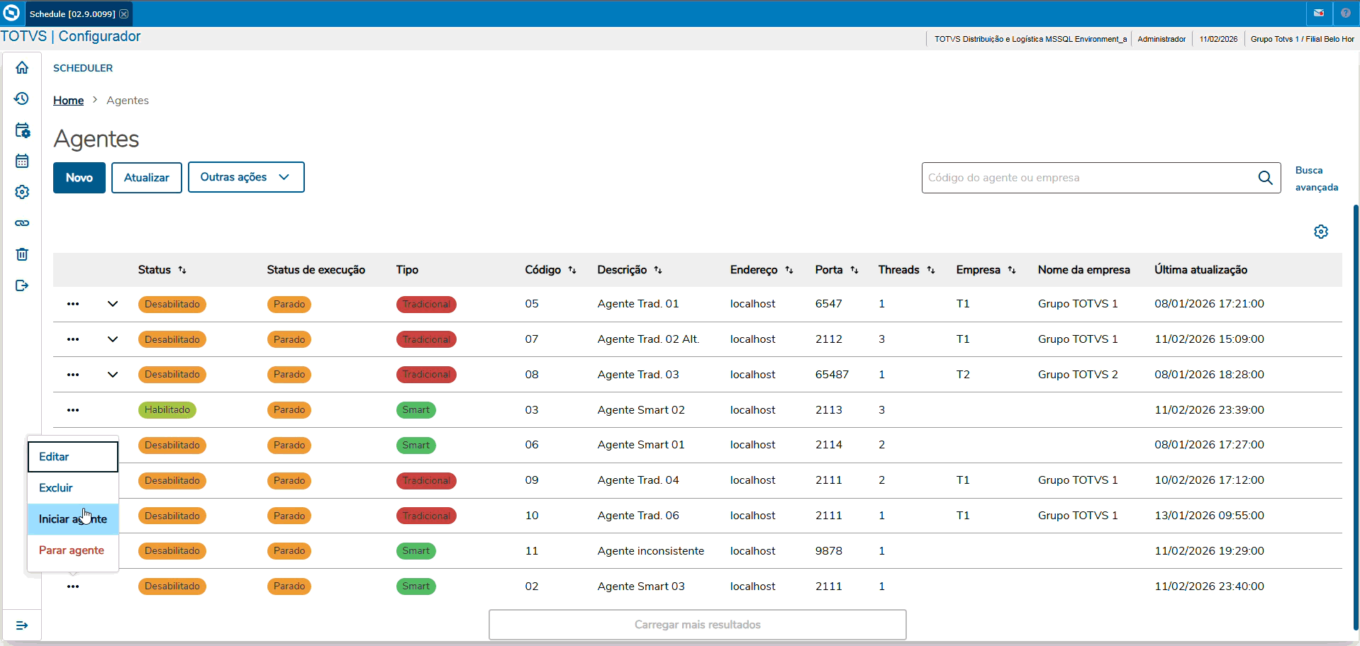Open the email notification icon in the top bar
This screenshot has height=646, width=1360.
(x=1319, y=13)
